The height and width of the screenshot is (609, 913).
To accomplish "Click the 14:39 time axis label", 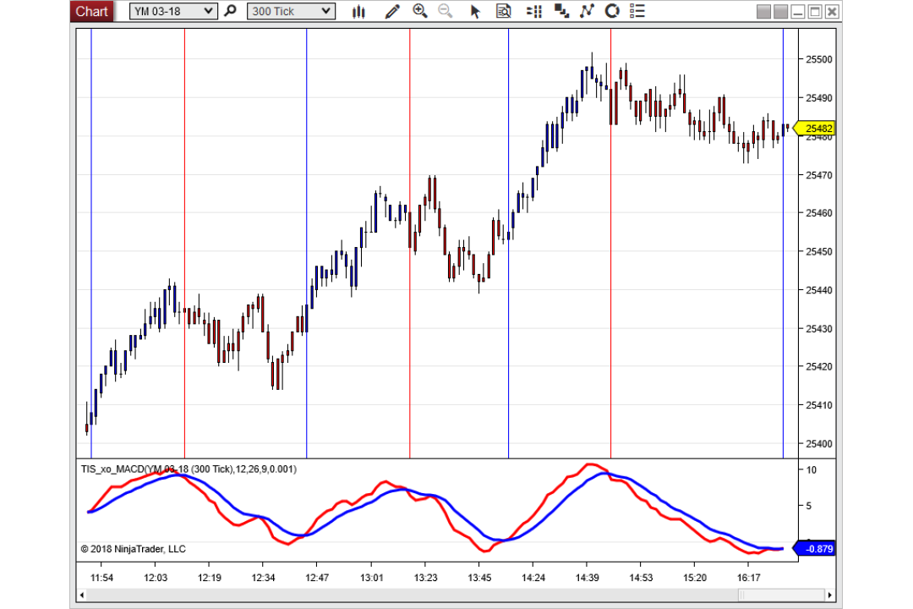I will [587, 578].
